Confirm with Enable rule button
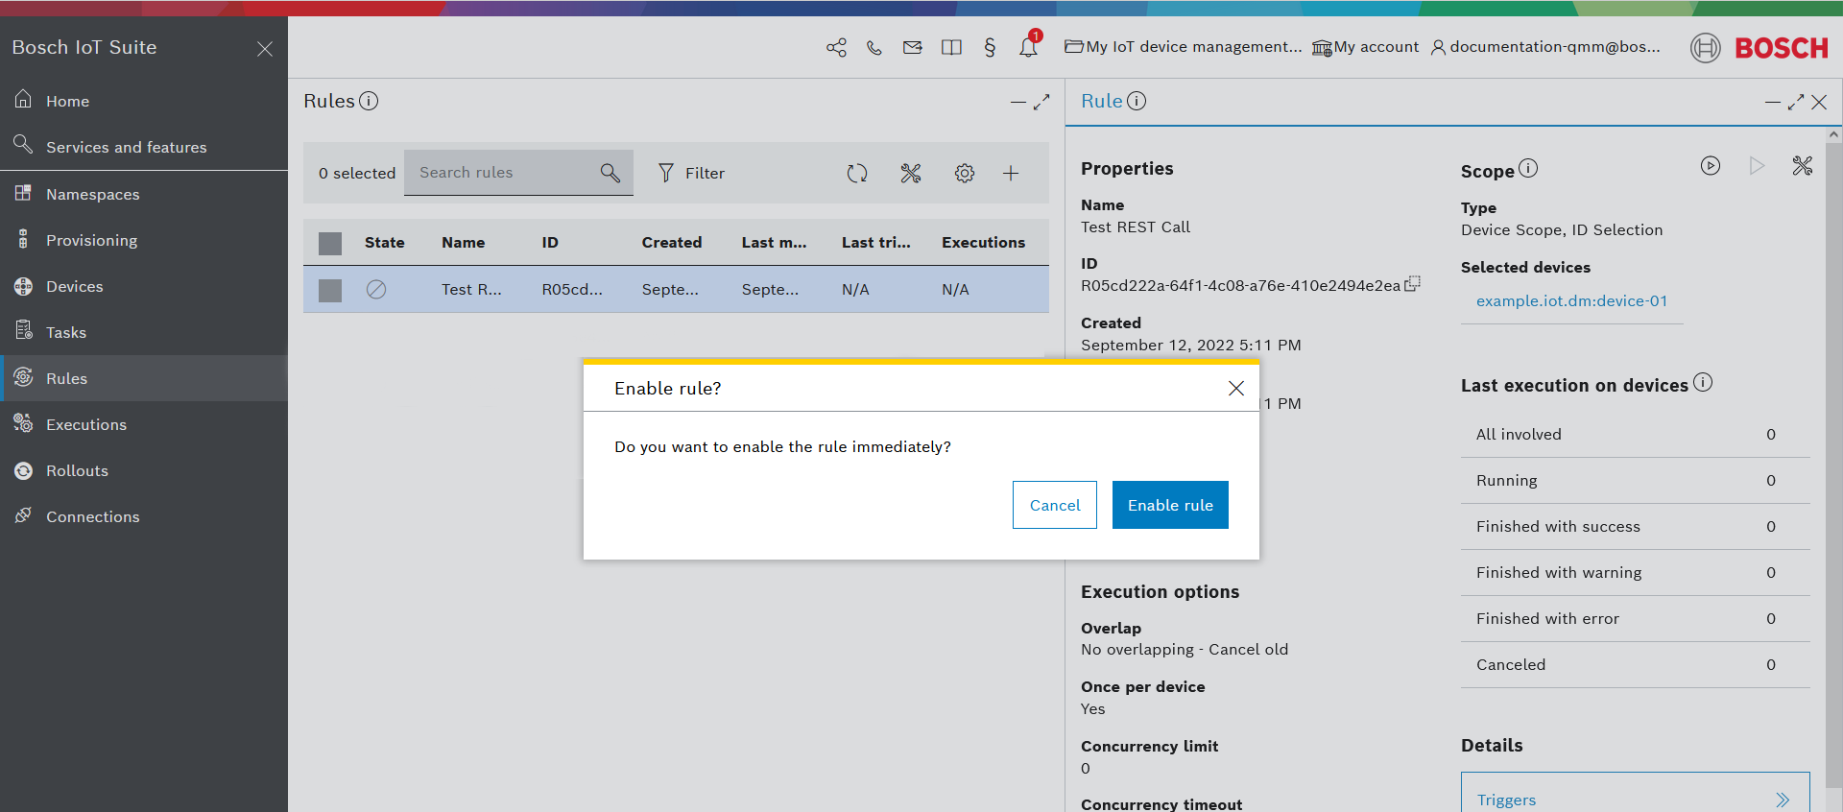This screenshot has width=1843, height=812. pos(1170,505)
